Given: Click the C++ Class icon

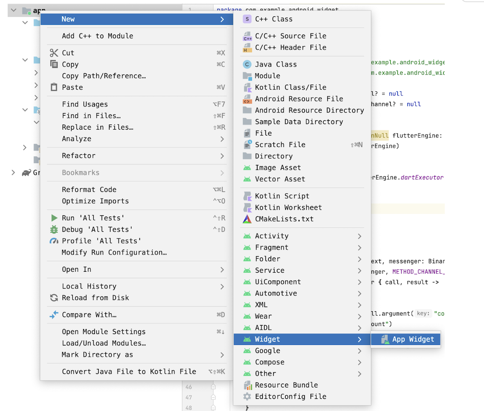Looking at the screenshot, I should pyautogui.click(x=247, y=19).
